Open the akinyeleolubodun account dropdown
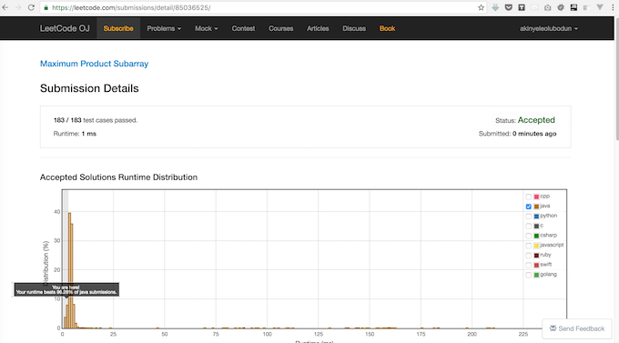619x343 pixels. pos(549,28)
